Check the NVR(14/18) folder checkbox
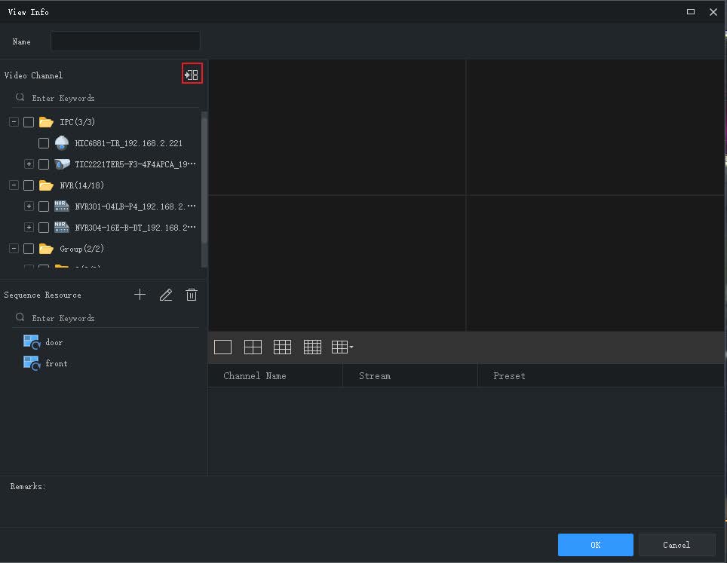Screen dimensions: 727x563 click(x=29, y=185)
